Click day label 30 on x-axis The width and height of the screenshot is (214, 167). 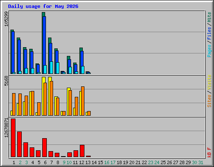point(194,162)
